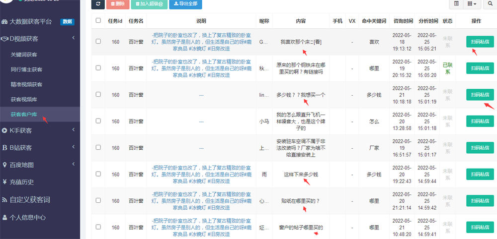Click 扫码私信 for the first row
497x239 pixels.
[x=480, y=42]
